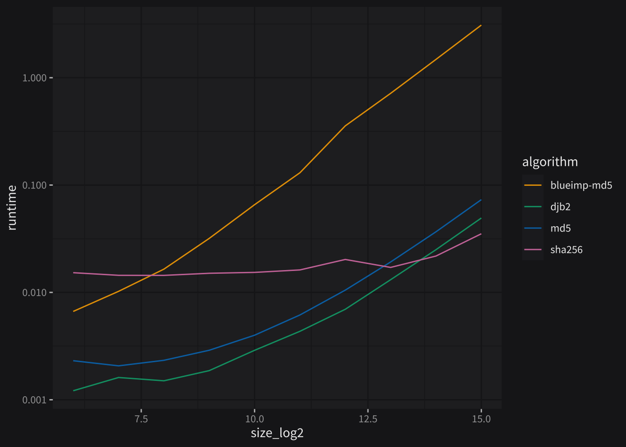This screenshot has width=626, height=447.
Task: Click the orange blueimp-md5 legend line swatch
Action: [x=532, y=185]
